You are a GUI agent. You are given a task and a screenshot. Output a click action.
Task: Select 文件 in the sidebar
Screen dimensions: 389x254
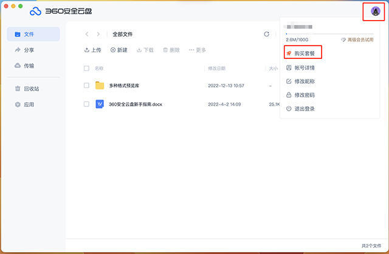tap(33, 34)
